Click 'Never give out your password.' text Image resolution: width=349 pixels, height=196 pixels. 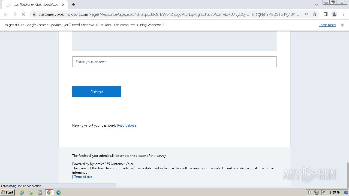point(94,125)
